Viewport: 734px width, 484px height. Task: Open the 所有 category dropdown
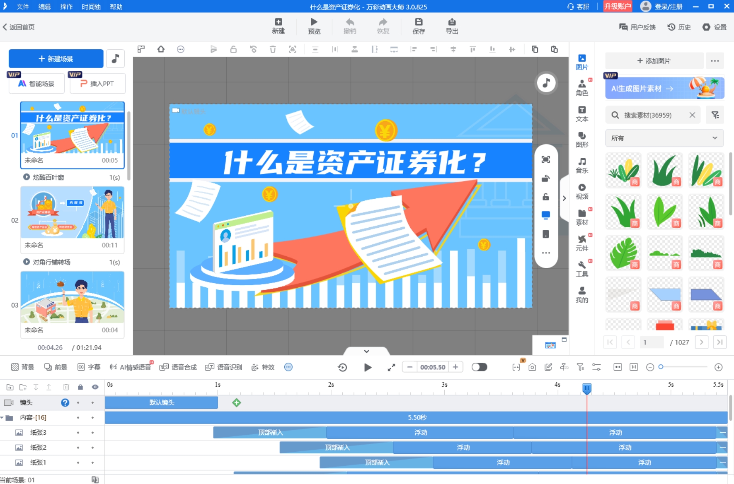pos(664,138)
